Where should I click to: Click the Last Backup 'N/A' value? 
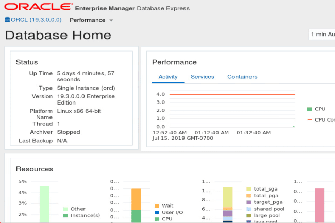click(x=62, y=141)
